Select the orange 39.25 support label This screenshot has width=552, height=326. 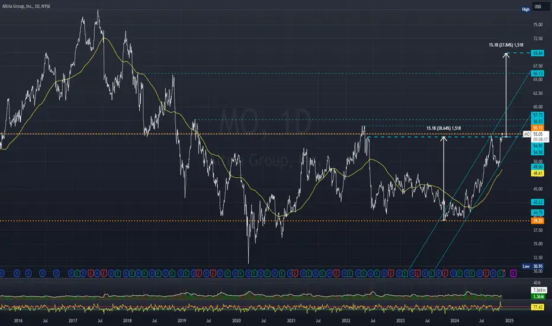tap(538, 221)
